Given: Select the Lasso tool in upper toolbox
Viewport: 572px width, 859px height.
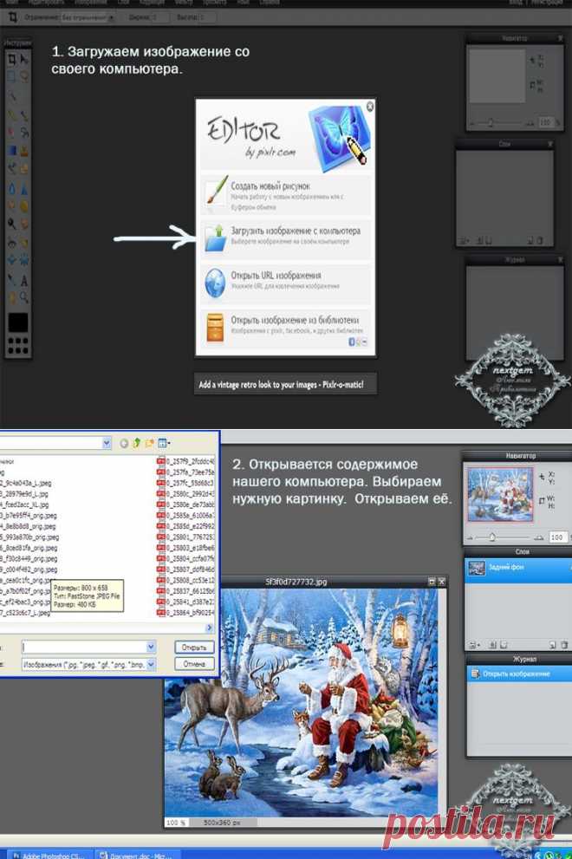Looking at the screenshot, I should pyautogui.click(x=24, y=76).
